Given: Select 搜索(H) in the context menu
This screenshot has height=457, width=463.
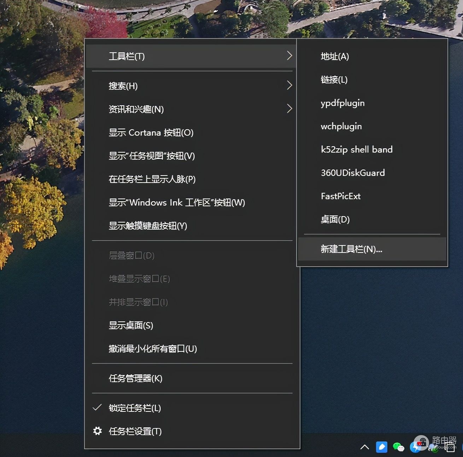Looking at the screenshot, I should point(192,86).
